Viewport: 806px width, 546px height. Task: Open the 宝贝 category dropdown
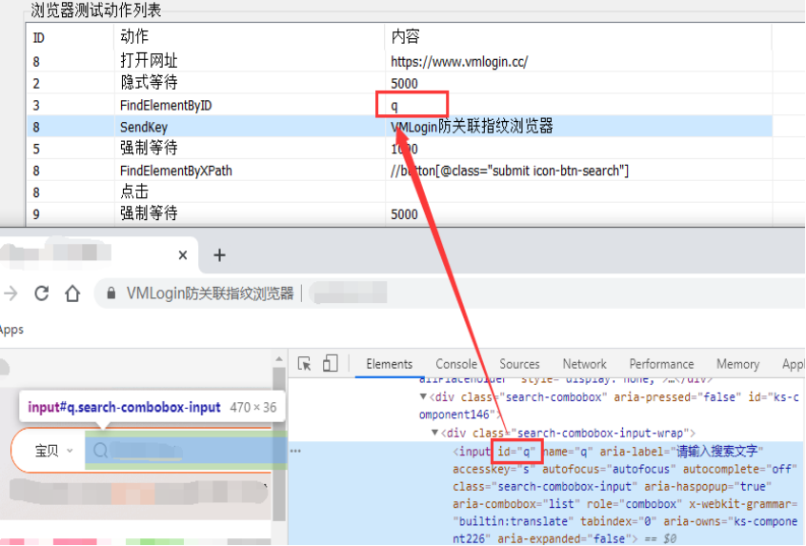(x=53, y=451)
